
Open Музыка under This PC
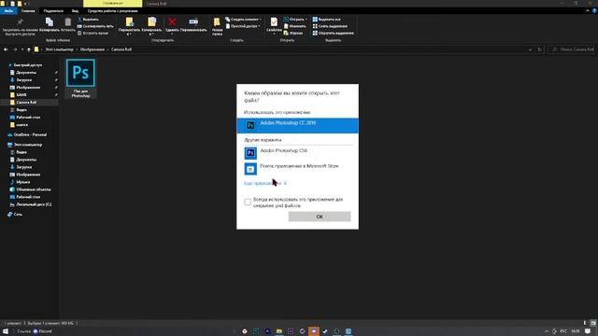click(x=22, y=182)
